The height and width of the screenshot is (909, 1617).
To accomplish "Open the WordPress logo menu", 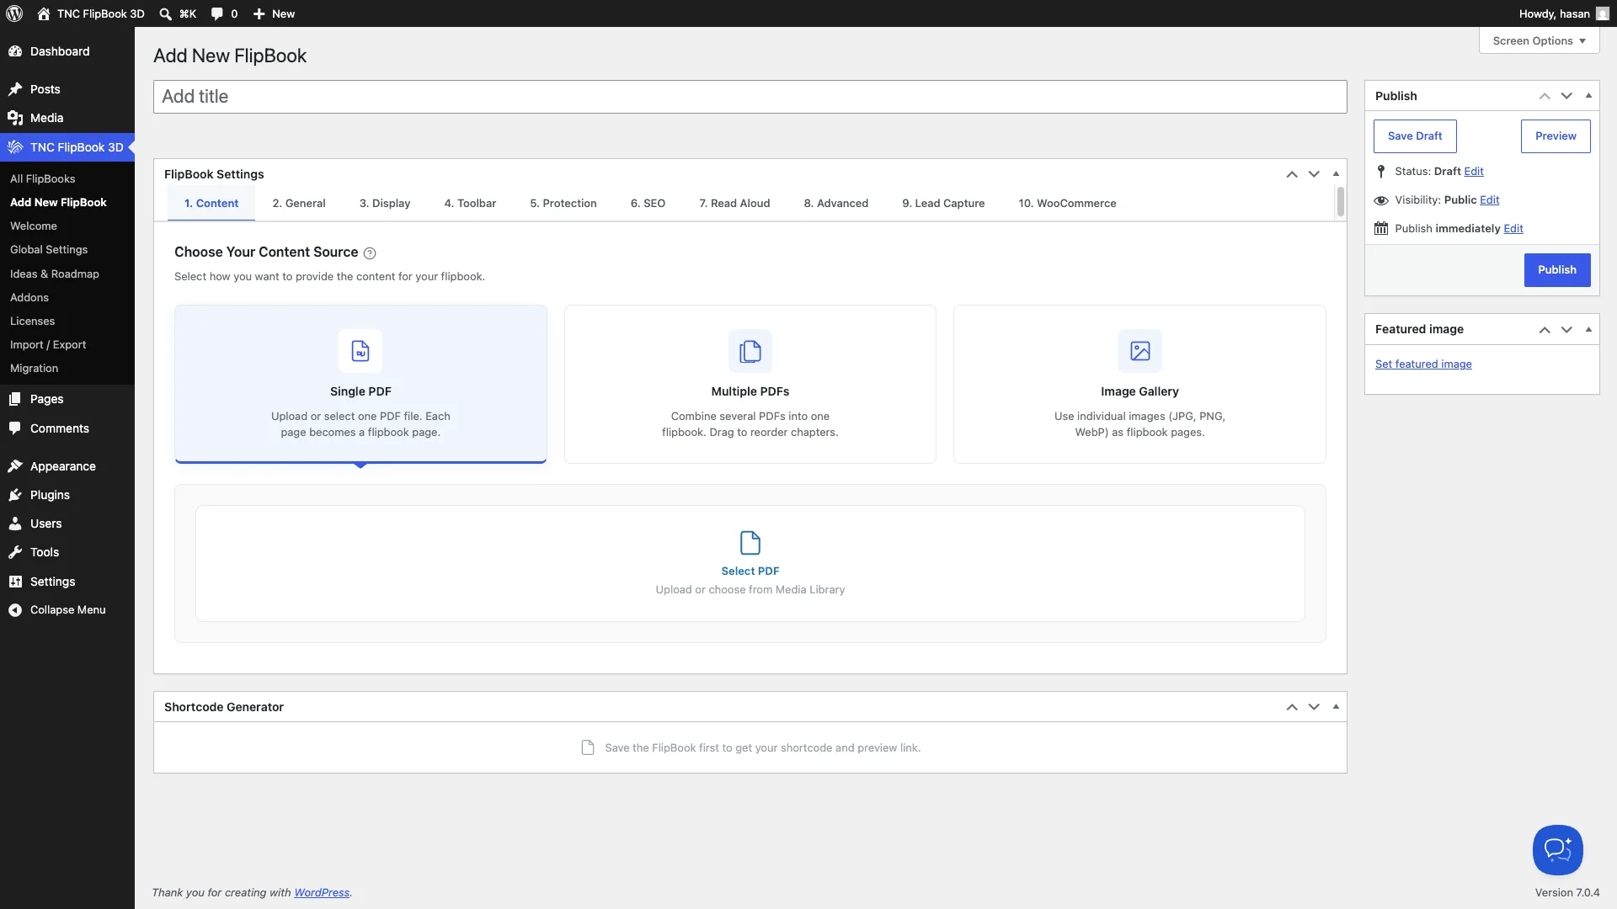I will tap(14, 13).
